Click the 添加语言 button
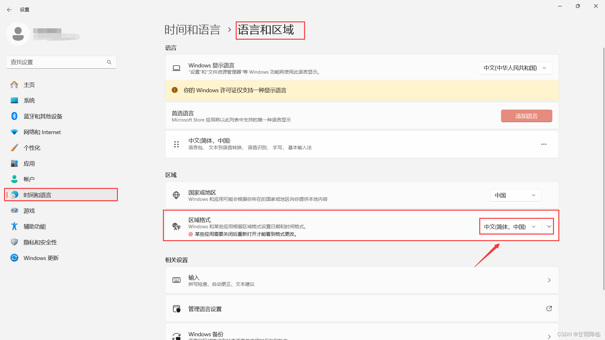 pyautogui.click(x=527, y=116)
